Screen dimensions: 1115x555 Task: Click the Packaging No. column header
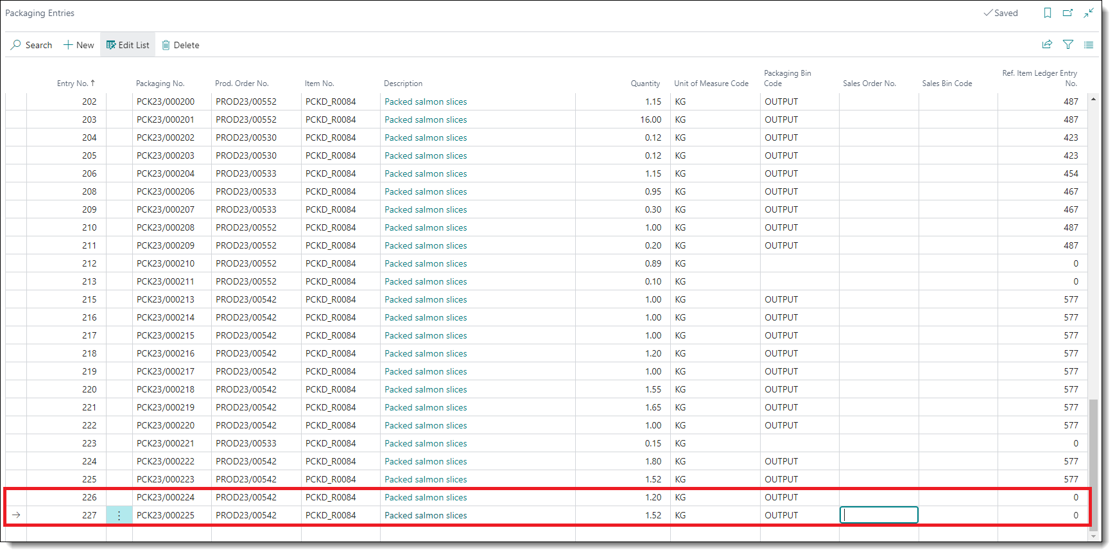click(160, 84)
